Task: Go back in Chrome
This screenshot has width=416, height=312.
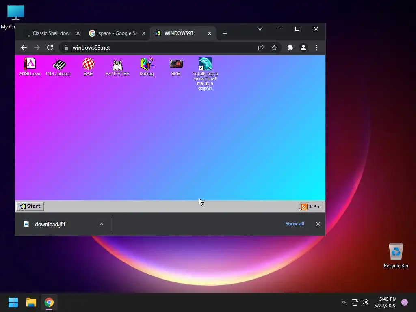Action: pos(24,48)
